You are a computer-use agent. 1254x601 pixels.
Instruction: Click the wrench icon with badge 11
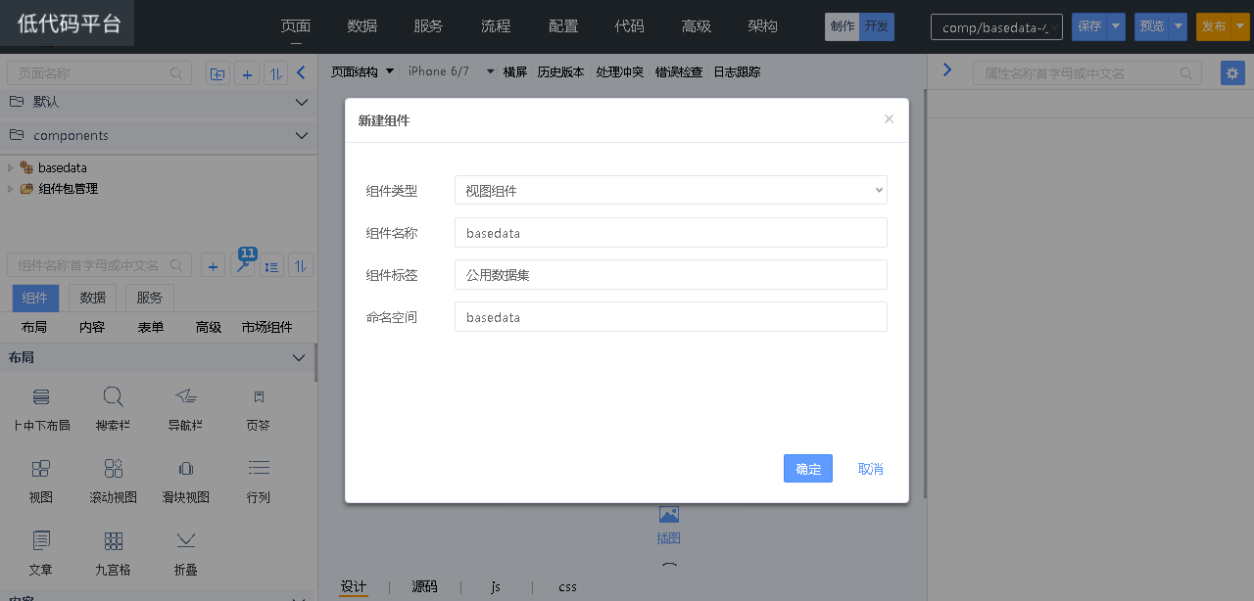(243, 265)
